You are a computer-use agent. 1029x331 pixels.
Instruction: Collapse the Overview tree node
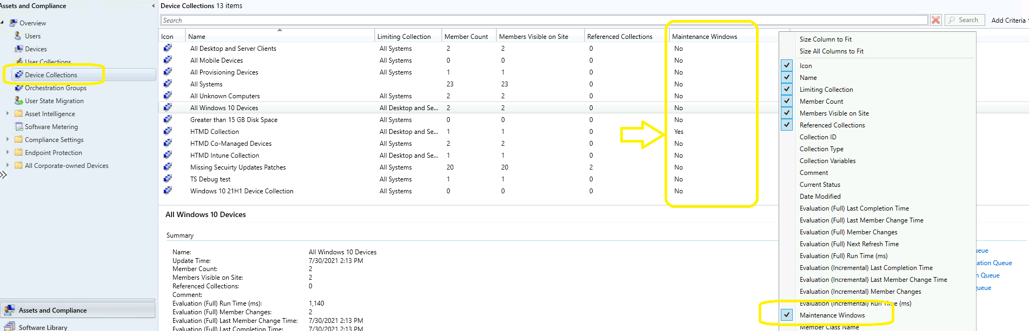(x=2, y=23)
